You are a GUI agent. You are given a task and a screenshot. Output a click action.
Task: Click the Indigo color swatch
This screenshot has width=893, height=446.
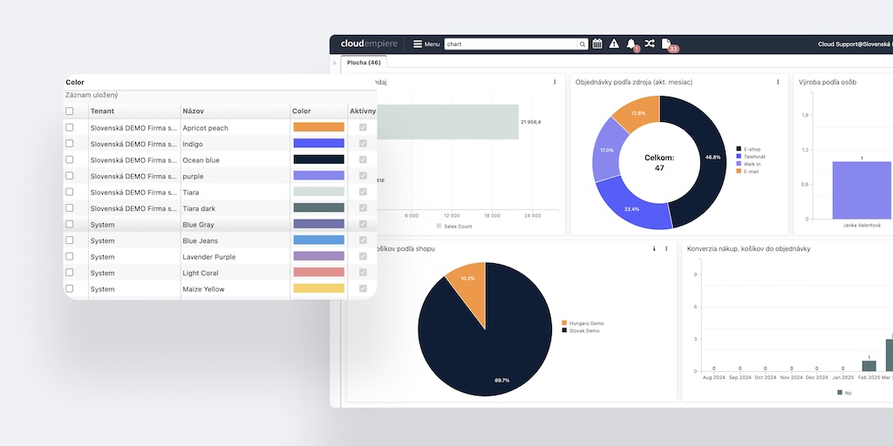tap(318, 144)
